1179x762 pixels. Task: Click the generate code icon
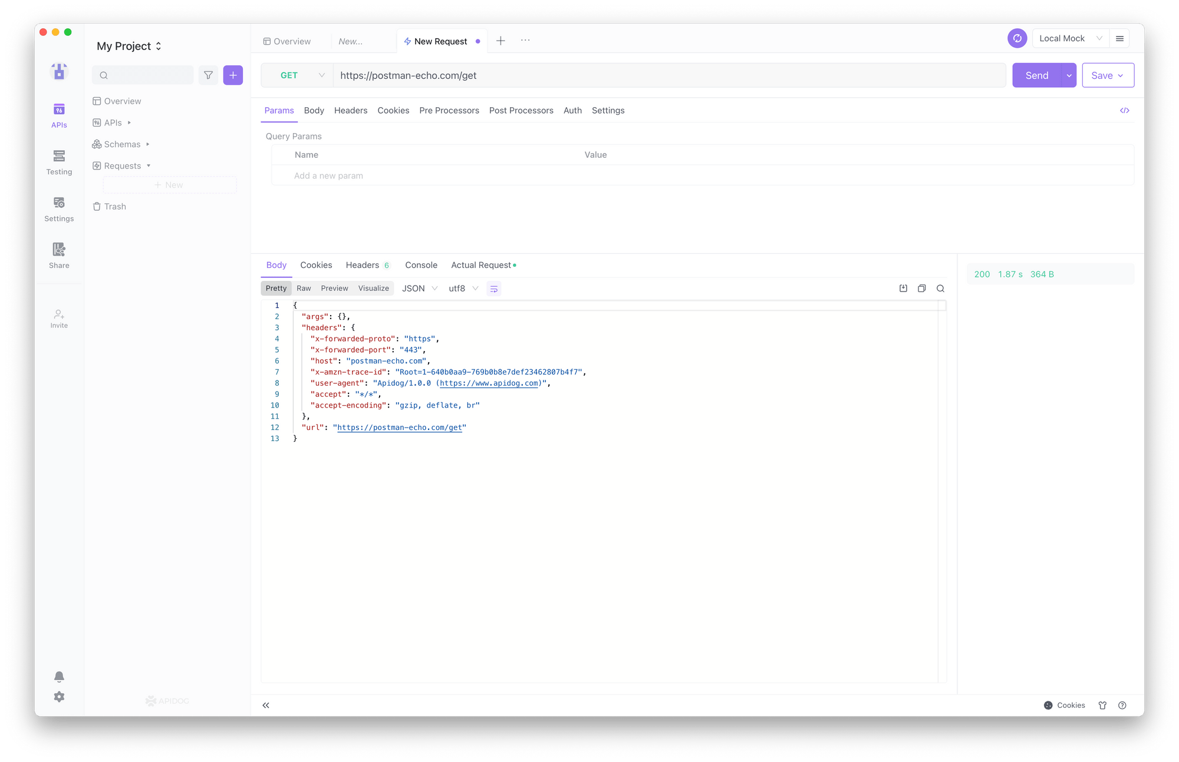[1124, 111]
